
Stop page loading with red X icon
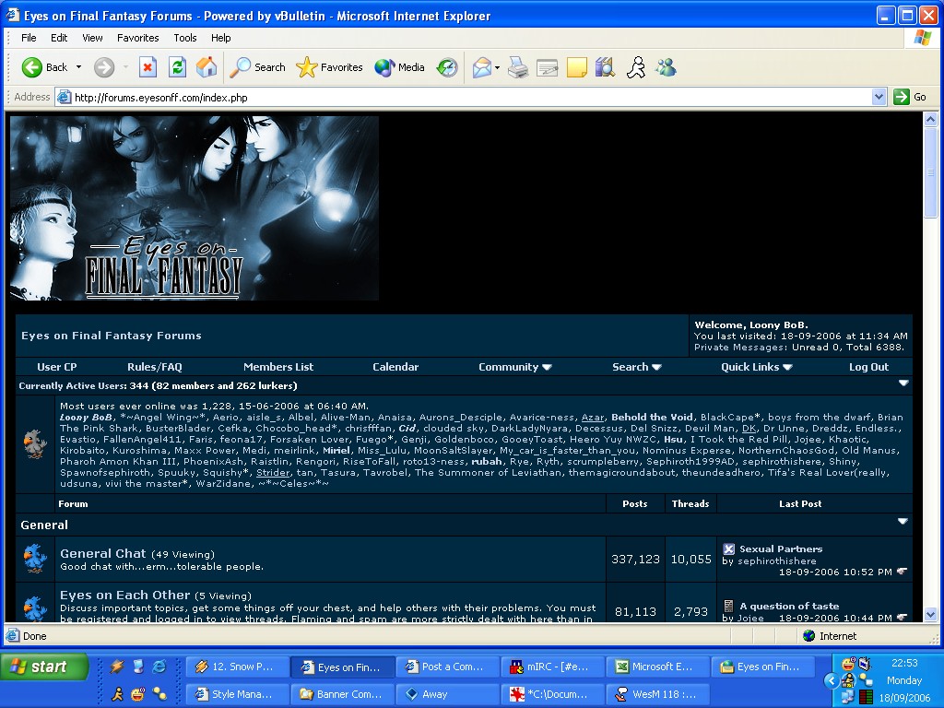(147, 66)
